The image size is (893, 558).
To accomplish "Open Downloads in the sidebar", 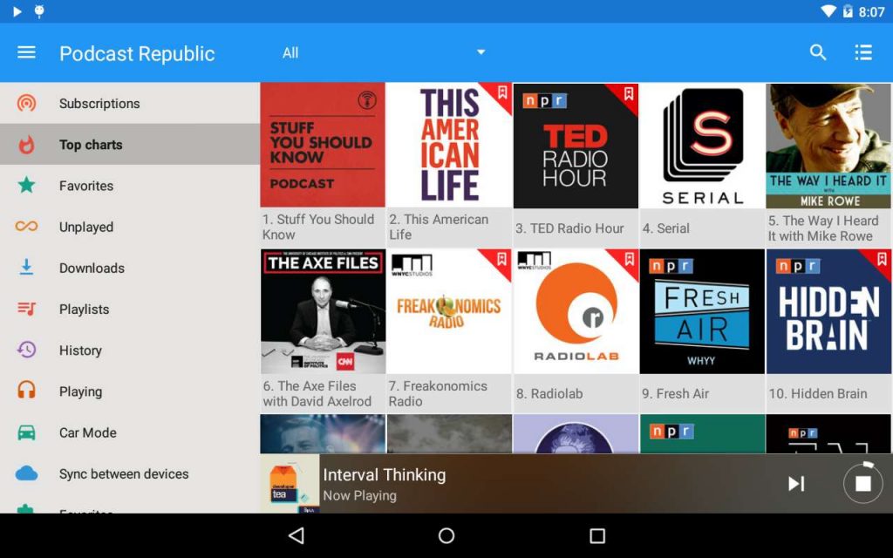I will (130, 268).
